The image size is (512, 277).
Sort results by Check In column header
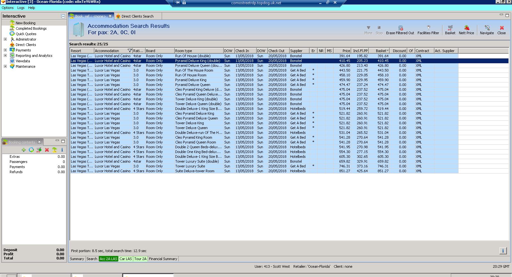coord(245,50)
